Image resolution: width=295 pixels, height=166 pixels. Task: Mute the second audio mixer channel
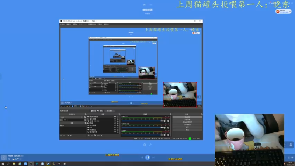click(x=165, y=128)
